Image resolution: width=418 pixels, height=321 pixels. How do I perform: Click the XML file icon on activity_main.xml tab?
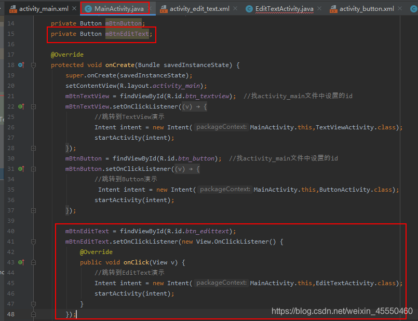12,8
